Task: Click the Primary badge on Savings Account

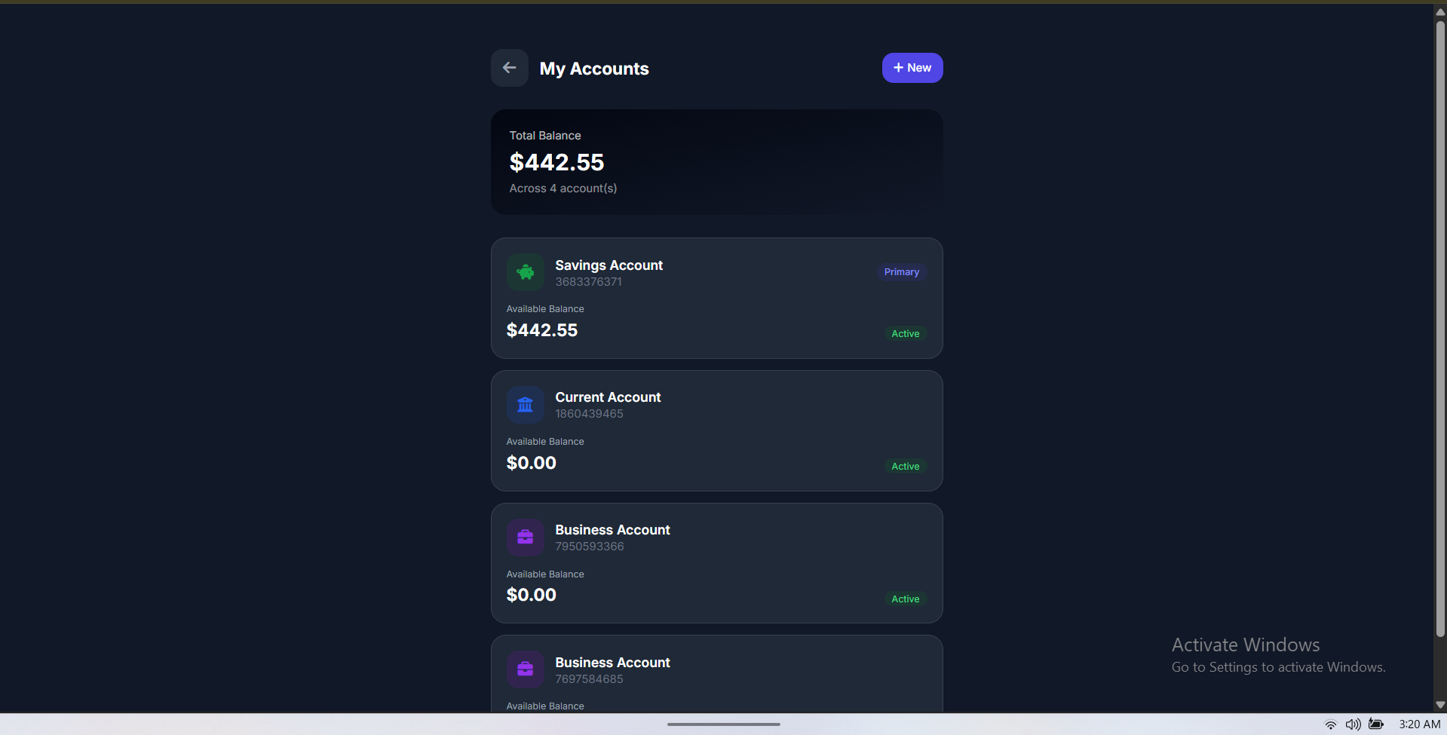Action: coord(900,271)
